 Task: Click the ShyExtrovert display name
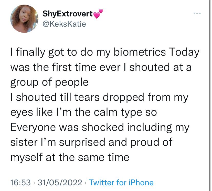[68, 14]
